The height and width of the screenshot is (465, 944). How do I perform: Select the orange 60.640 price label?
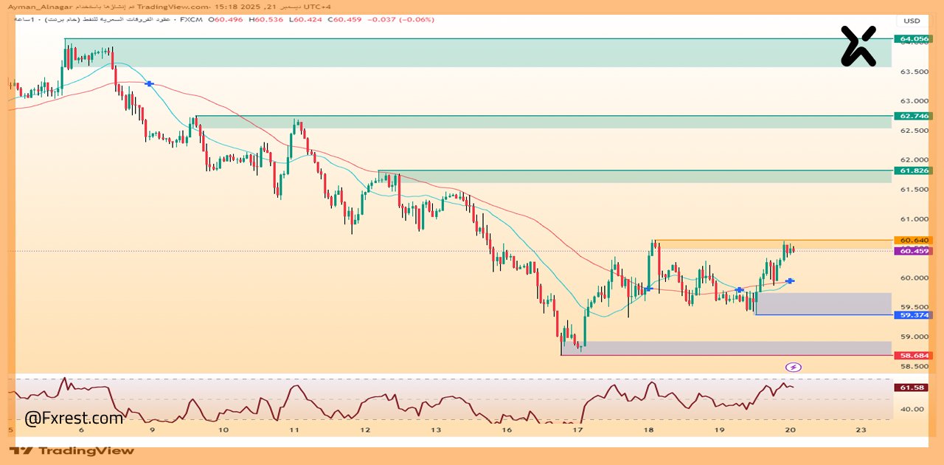[913, 240]
